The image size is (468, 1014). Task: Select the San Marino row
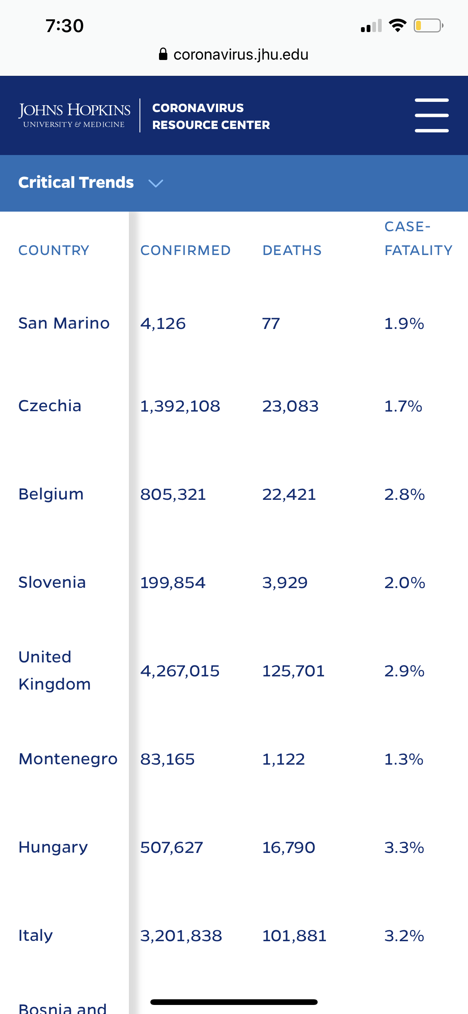pyautogui.click(x=64, y=323)
